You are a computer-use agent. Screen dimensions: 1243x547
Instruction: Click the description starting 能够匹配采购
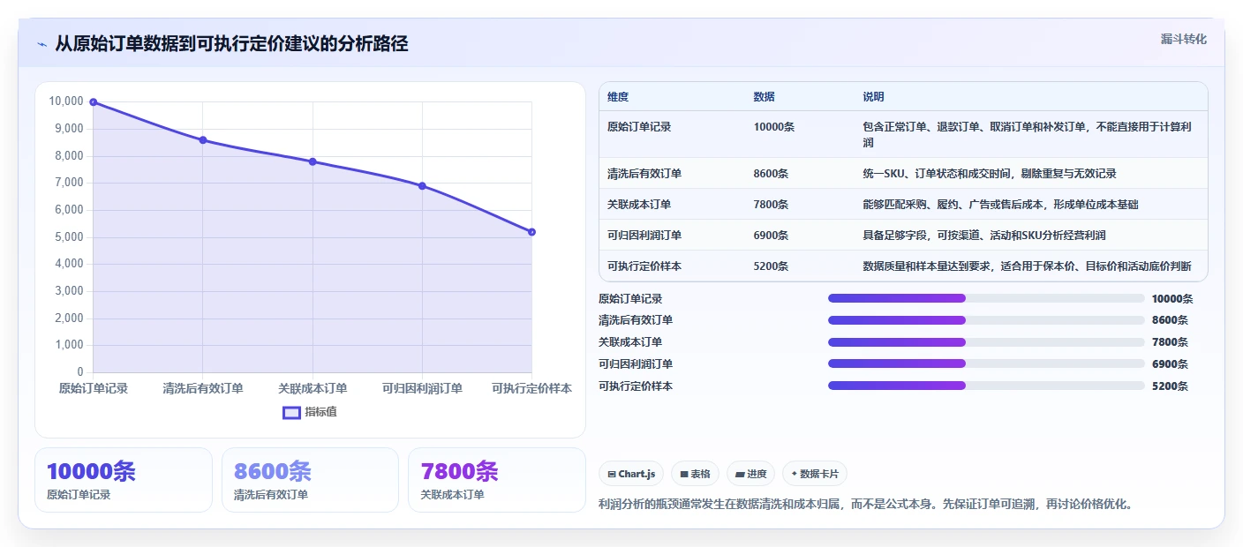pyautogui.click(x=1000, y=205)
